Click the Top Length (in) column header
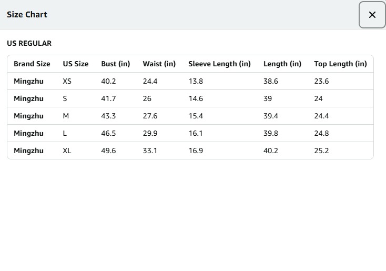386x271 pixels. tap(340, 64)
